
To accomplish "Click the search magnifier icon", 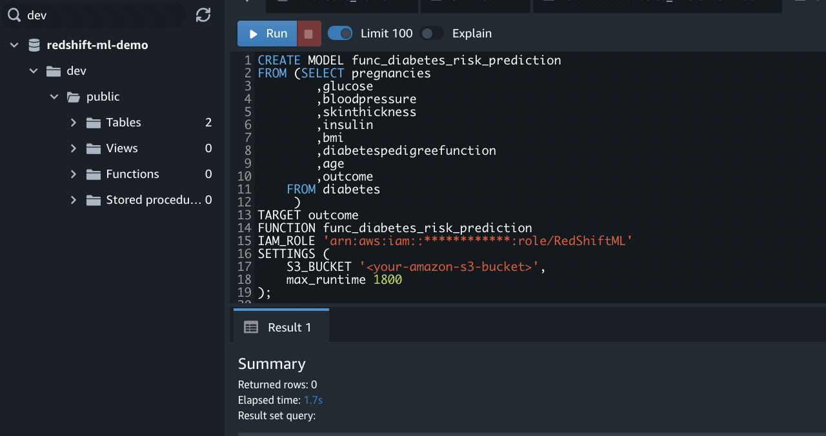I will click(x=14, y=15).
